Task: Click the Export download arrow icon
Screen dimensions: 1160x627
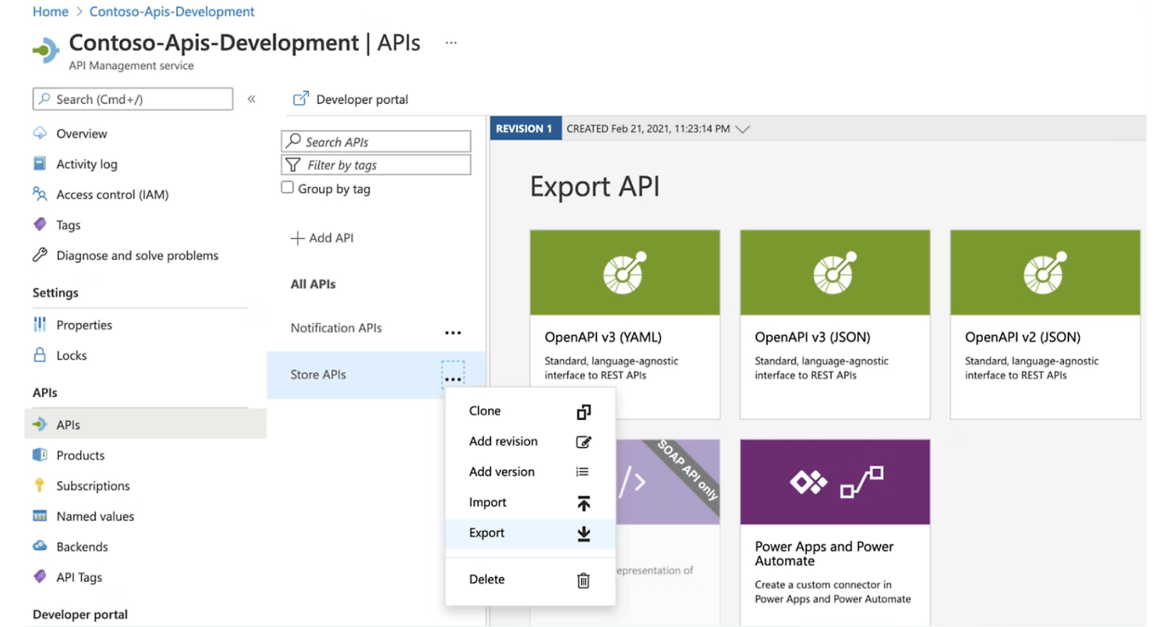Action: (x=583, y=533)
